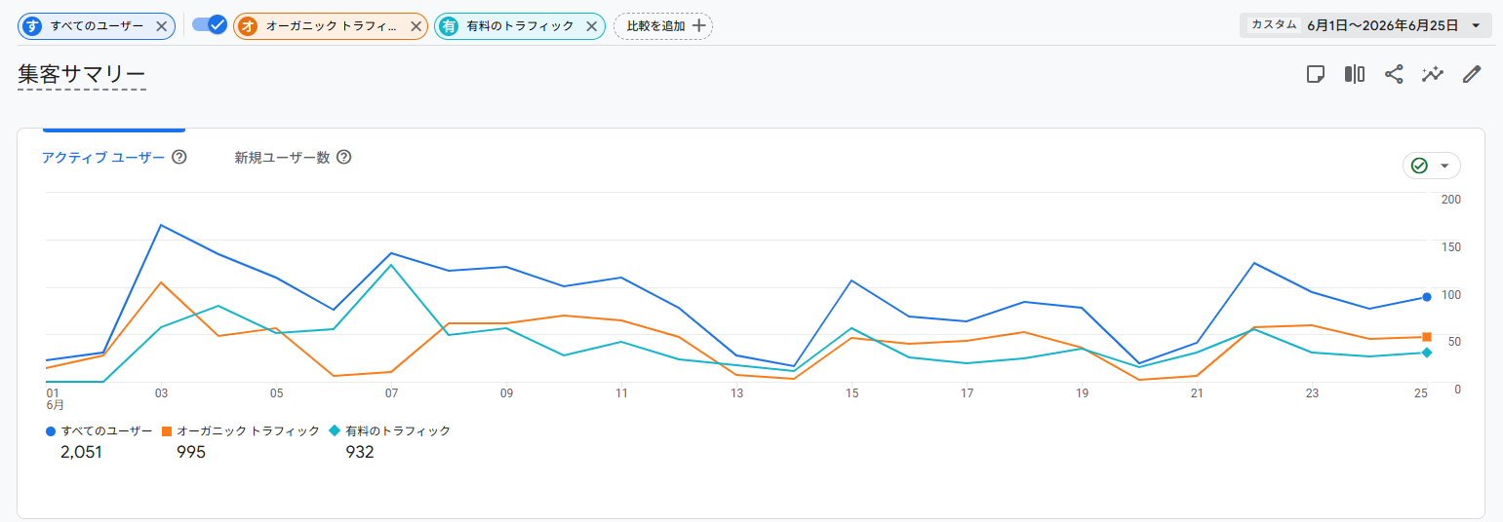Image resolution: width=1503 pixels, height=522 pixels.
Task: Remove the すべてのユーザー comparison chip
Action: [162, 26]
